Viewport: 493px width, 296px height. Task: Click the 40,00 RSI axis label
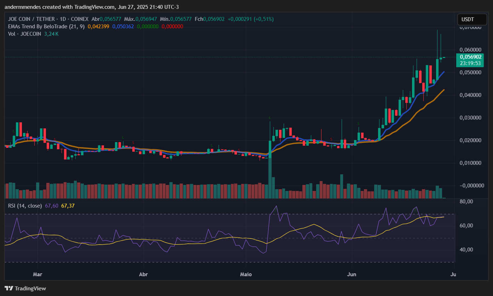point(466,249)
